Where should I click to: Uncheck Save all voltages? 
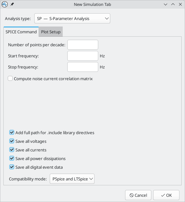coord(12,141)
